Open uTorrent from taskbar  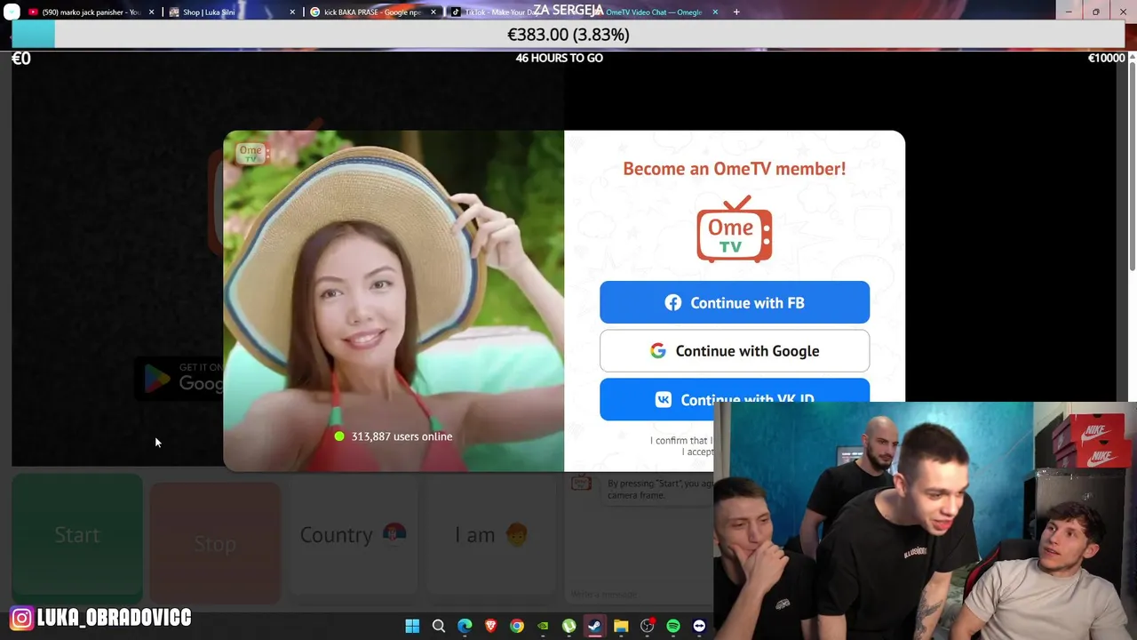569,627
